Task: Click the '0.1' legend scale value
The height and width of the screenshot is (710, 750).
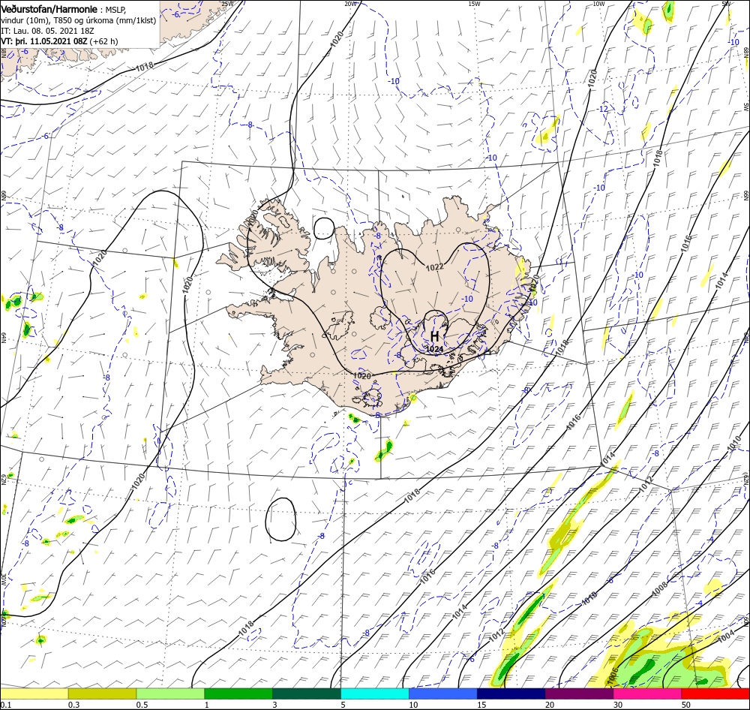Action: [6, 705]
